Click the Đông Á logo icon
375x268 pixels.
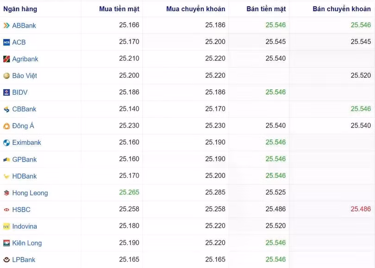point(6,126)
